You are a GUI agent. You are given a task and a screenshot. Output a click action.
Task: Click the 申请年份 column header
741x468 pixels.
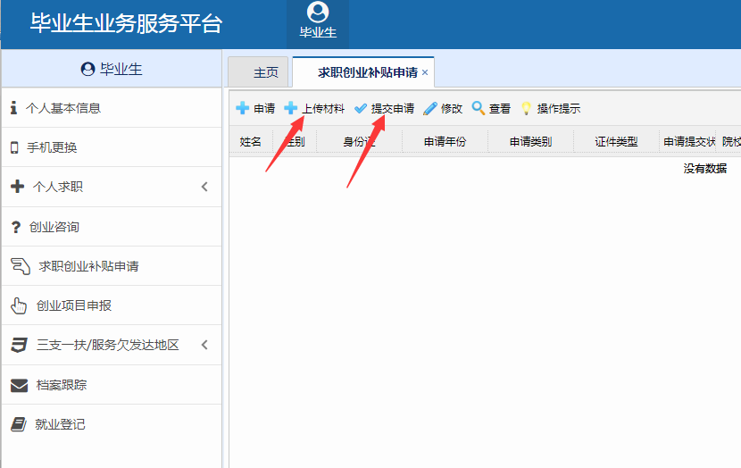(x=445, y=141)
